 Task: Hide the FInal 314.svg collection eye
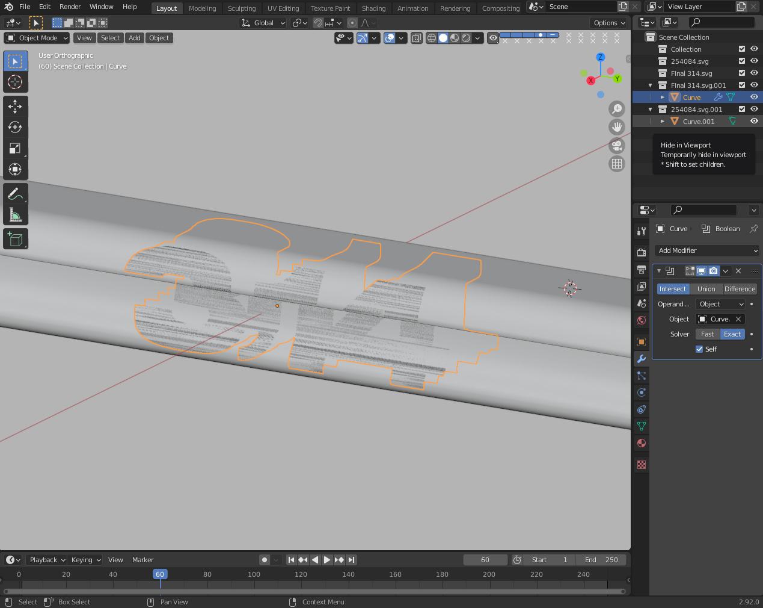pos(754,73)
